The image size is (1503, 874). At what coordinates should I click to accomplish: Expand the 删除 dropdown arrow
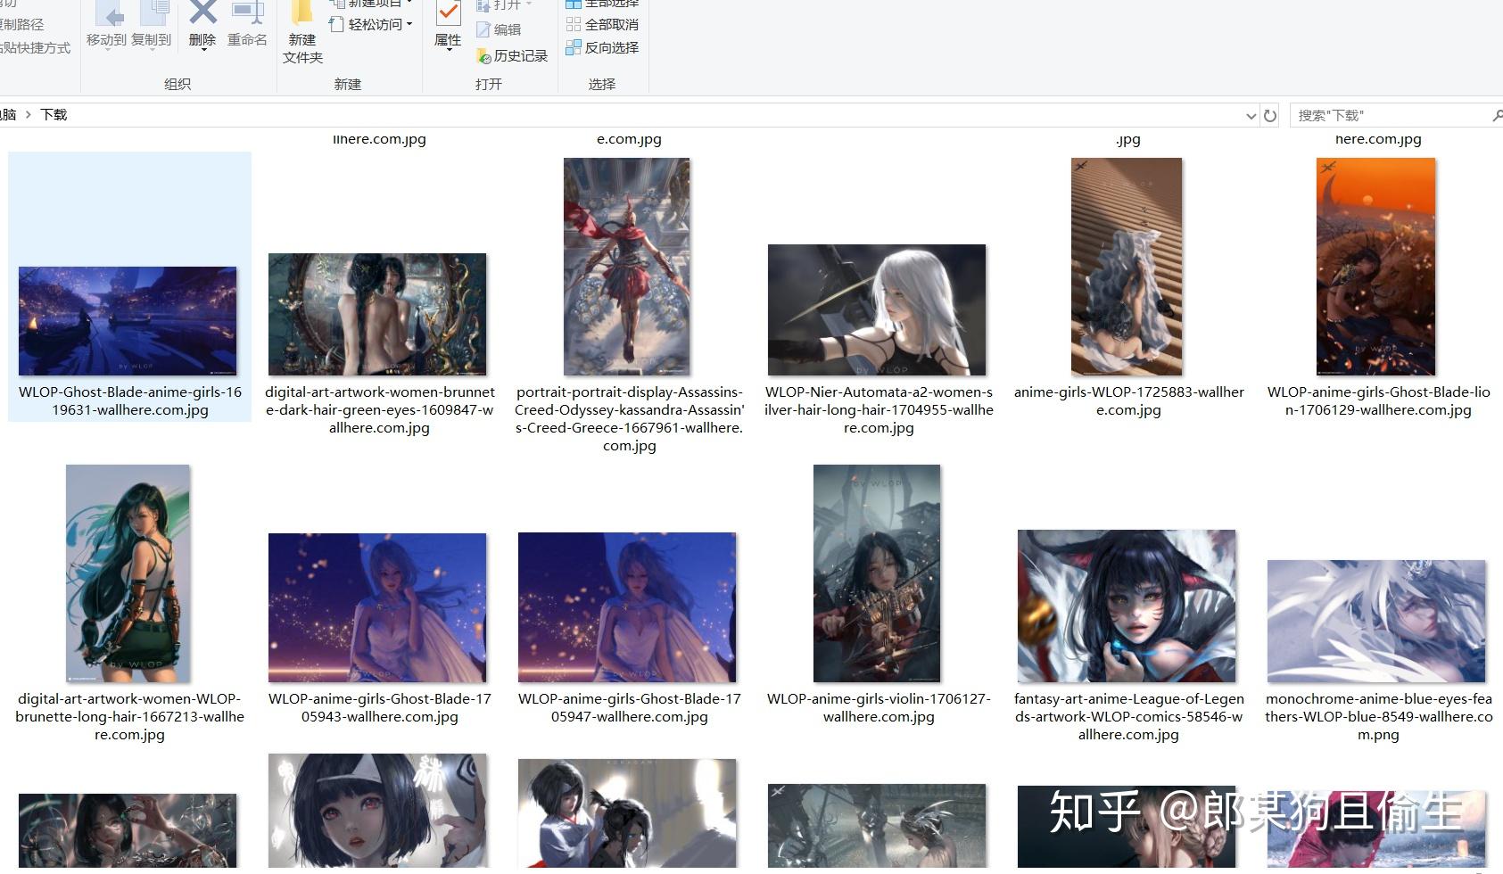point(203,50)
